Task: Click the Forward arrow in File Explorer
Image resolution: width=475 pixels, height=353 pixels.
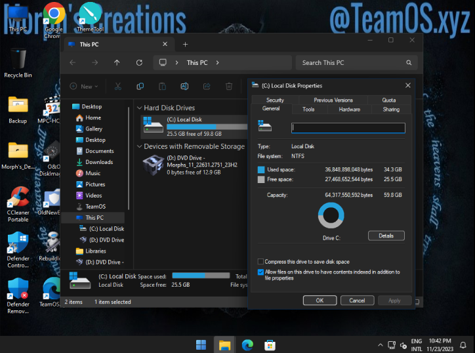Action: coord(95,63)
